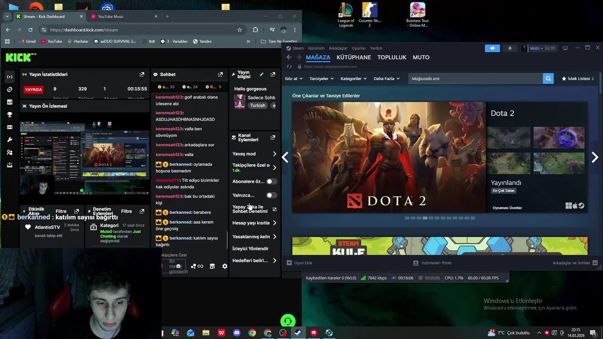Image resolution: width=603 pixels, height=339 pixels.
Task: Open Daha Fazla dropdown in Steam store
Action: 387,79
